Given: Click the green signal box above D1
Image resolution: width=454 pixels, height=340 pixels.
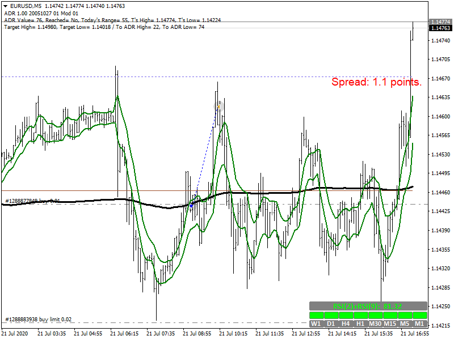Looking at the screenshot, I should point(331,315).
